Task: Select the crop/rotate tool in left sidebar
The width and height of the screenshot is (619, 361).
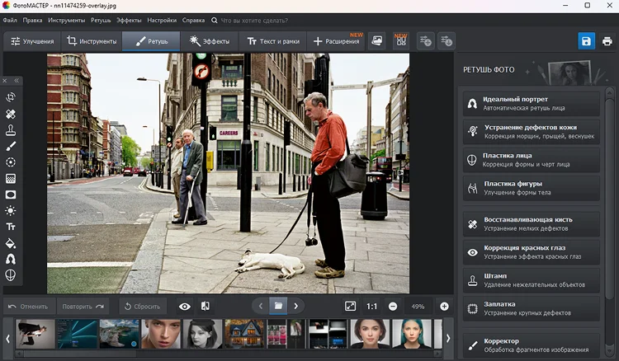Action: click(11, 97)
